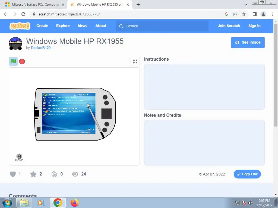Click Sign in
Image resolution: width=278 pixels, height=208 pixels.
coord(254,26)
